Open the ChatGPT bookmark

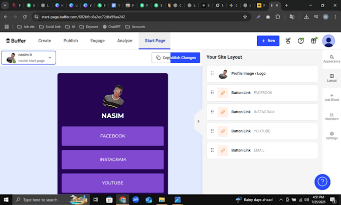[111, 27]
